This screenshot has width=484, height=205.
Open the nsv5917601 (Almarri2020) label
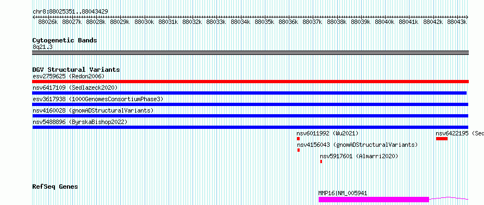359,156
